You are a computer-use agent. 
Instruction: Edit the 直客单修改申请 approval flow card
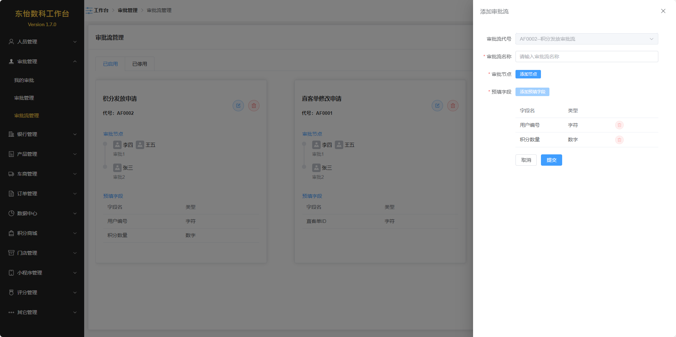click(437, 106)
